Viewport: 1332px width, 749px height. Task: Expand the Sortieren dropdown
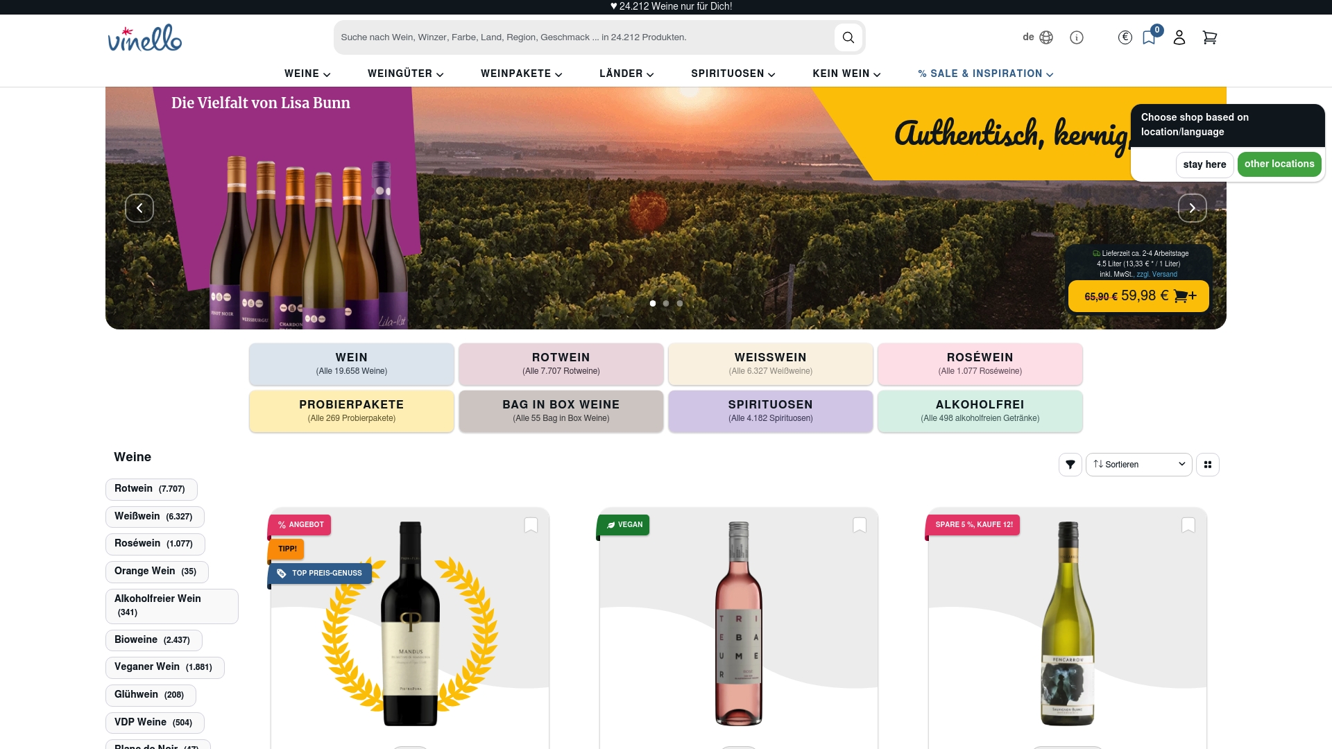coord(1139,465)
